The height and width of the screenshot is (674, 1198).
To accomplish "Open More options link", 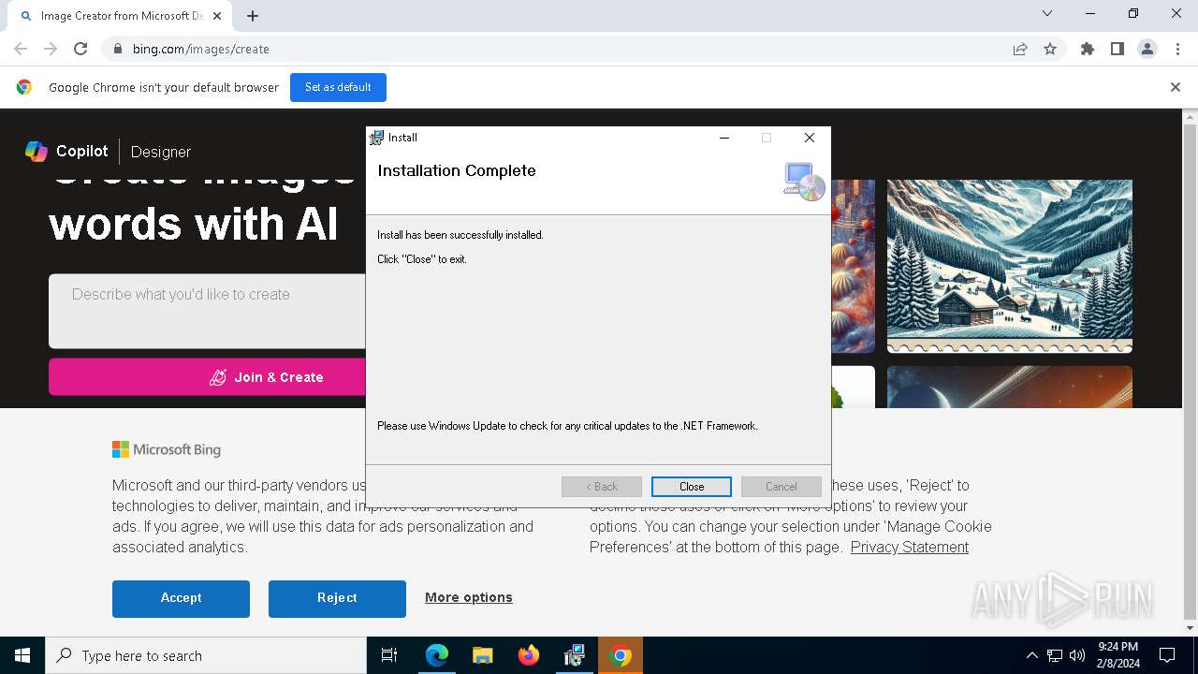I will [469, 597].
